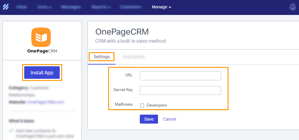The width and height of the screenshot is (299, 140).
Task: Click the Cancel link
Action: tap(169, 119)
